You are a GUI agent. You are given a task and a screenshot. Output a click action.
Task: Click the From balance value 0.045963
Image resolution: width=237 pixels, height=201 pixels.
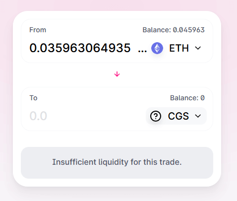click(189, 30)
